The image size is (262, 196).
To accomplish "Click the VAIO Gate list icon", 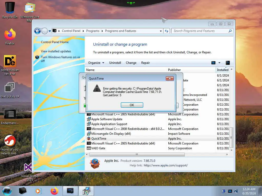I will tap(89, 148).
